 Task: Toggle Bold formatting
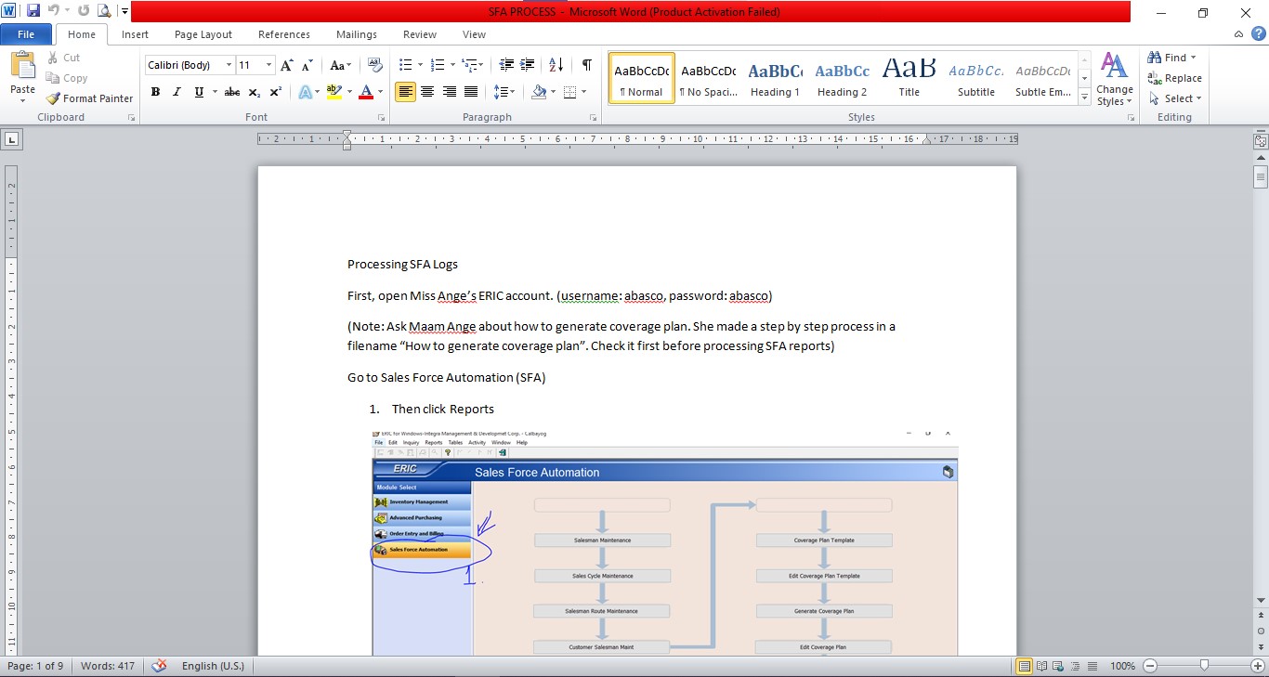155,92
